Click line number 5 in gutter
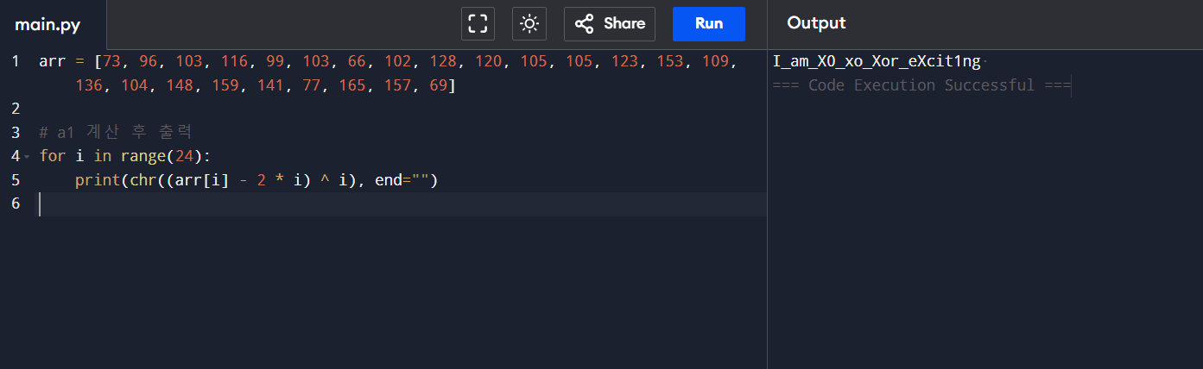 [x=15, y=180]
